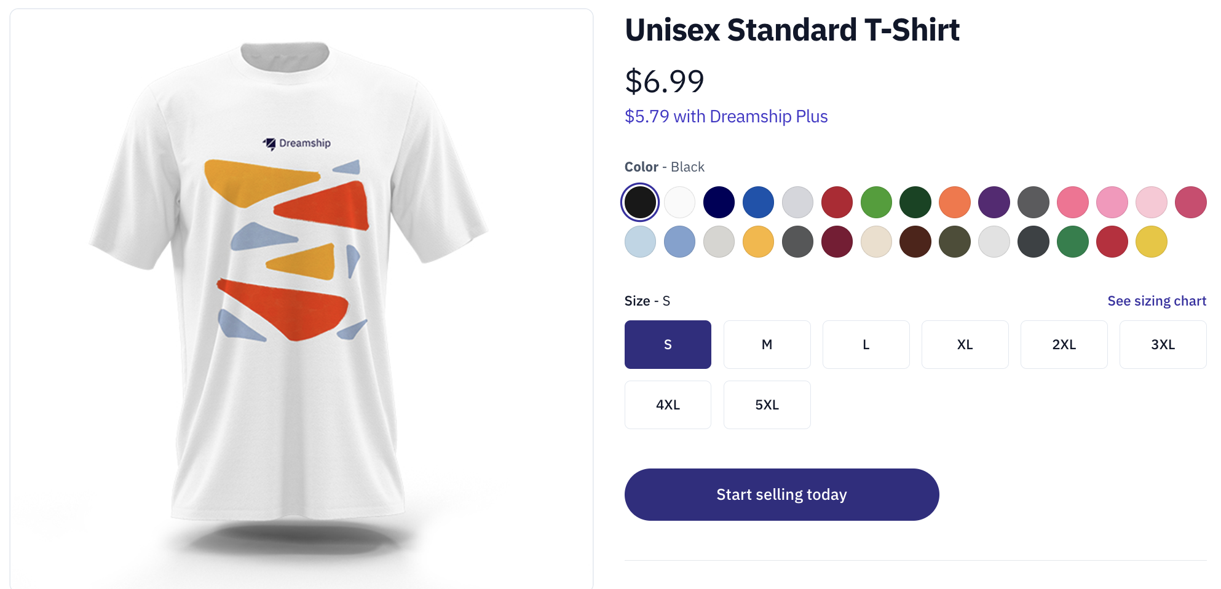The width and height of the screenshot is (1221, 589).
Task: Choose the 2XL size
Action: [1064, 344]
